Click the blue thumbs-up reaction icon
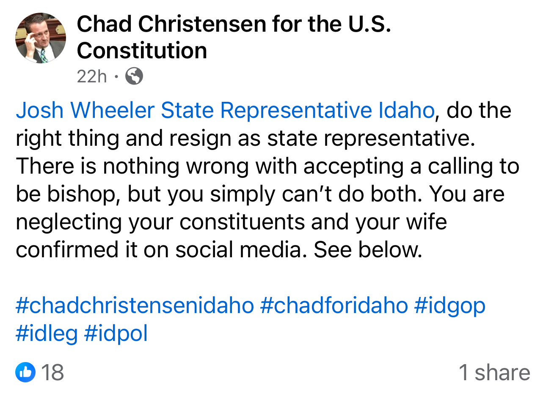 click(x=25, y=372)
